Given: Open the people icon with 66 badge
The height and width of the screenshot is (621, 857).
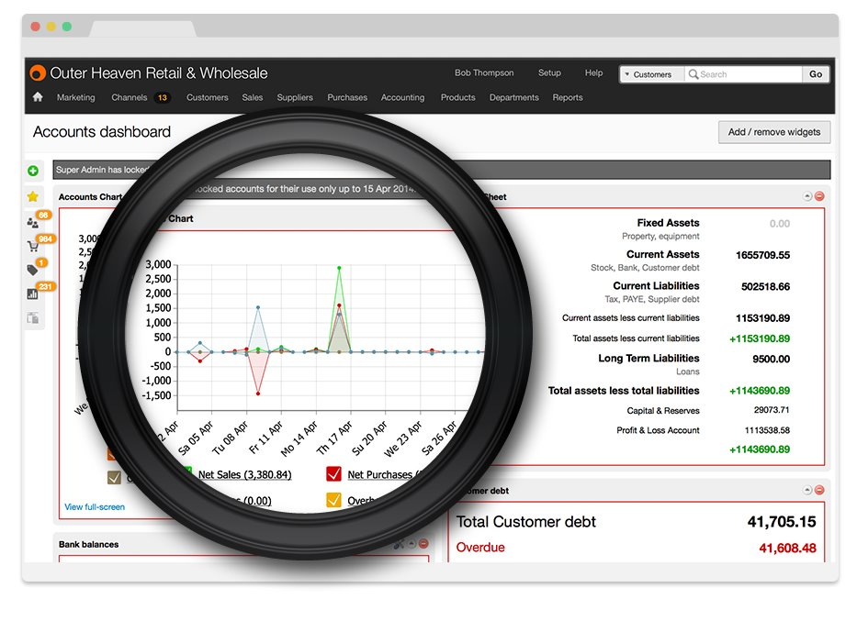Looking at the screenshot, I should click(x=33, y=221).
